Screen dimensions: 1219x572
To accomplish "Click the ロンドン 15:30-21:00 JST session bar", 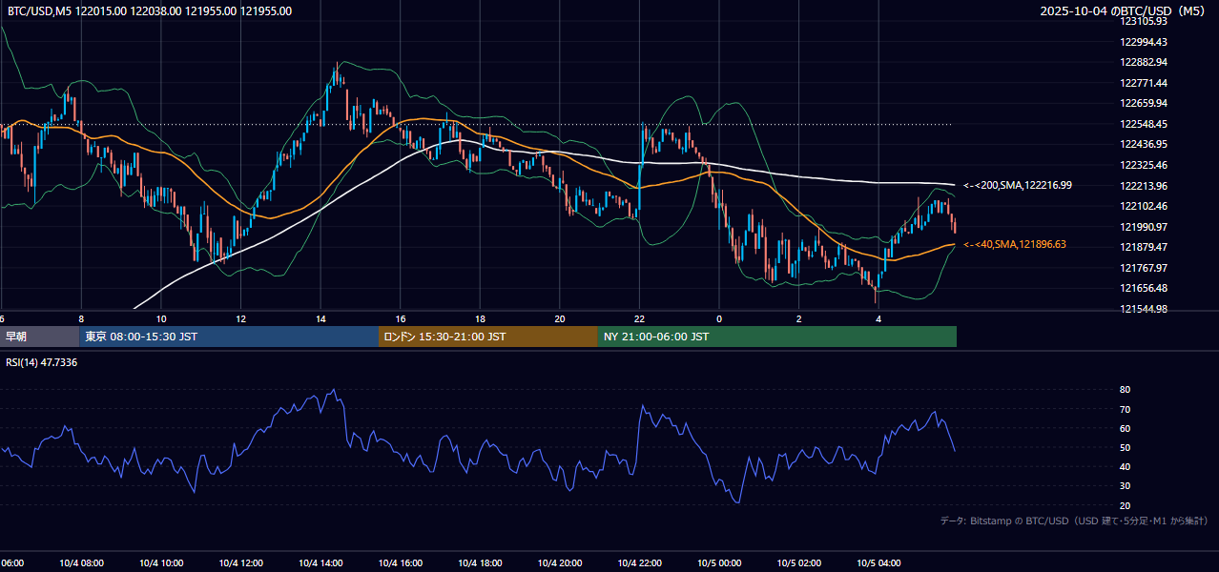I will click(488, 337).
